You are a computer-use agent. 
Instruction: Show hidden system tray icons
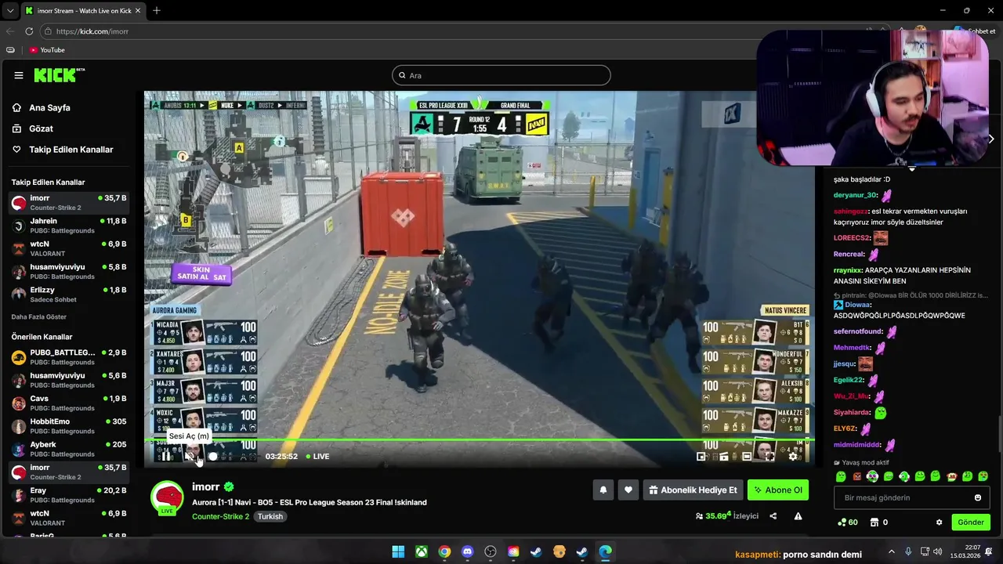891,551
